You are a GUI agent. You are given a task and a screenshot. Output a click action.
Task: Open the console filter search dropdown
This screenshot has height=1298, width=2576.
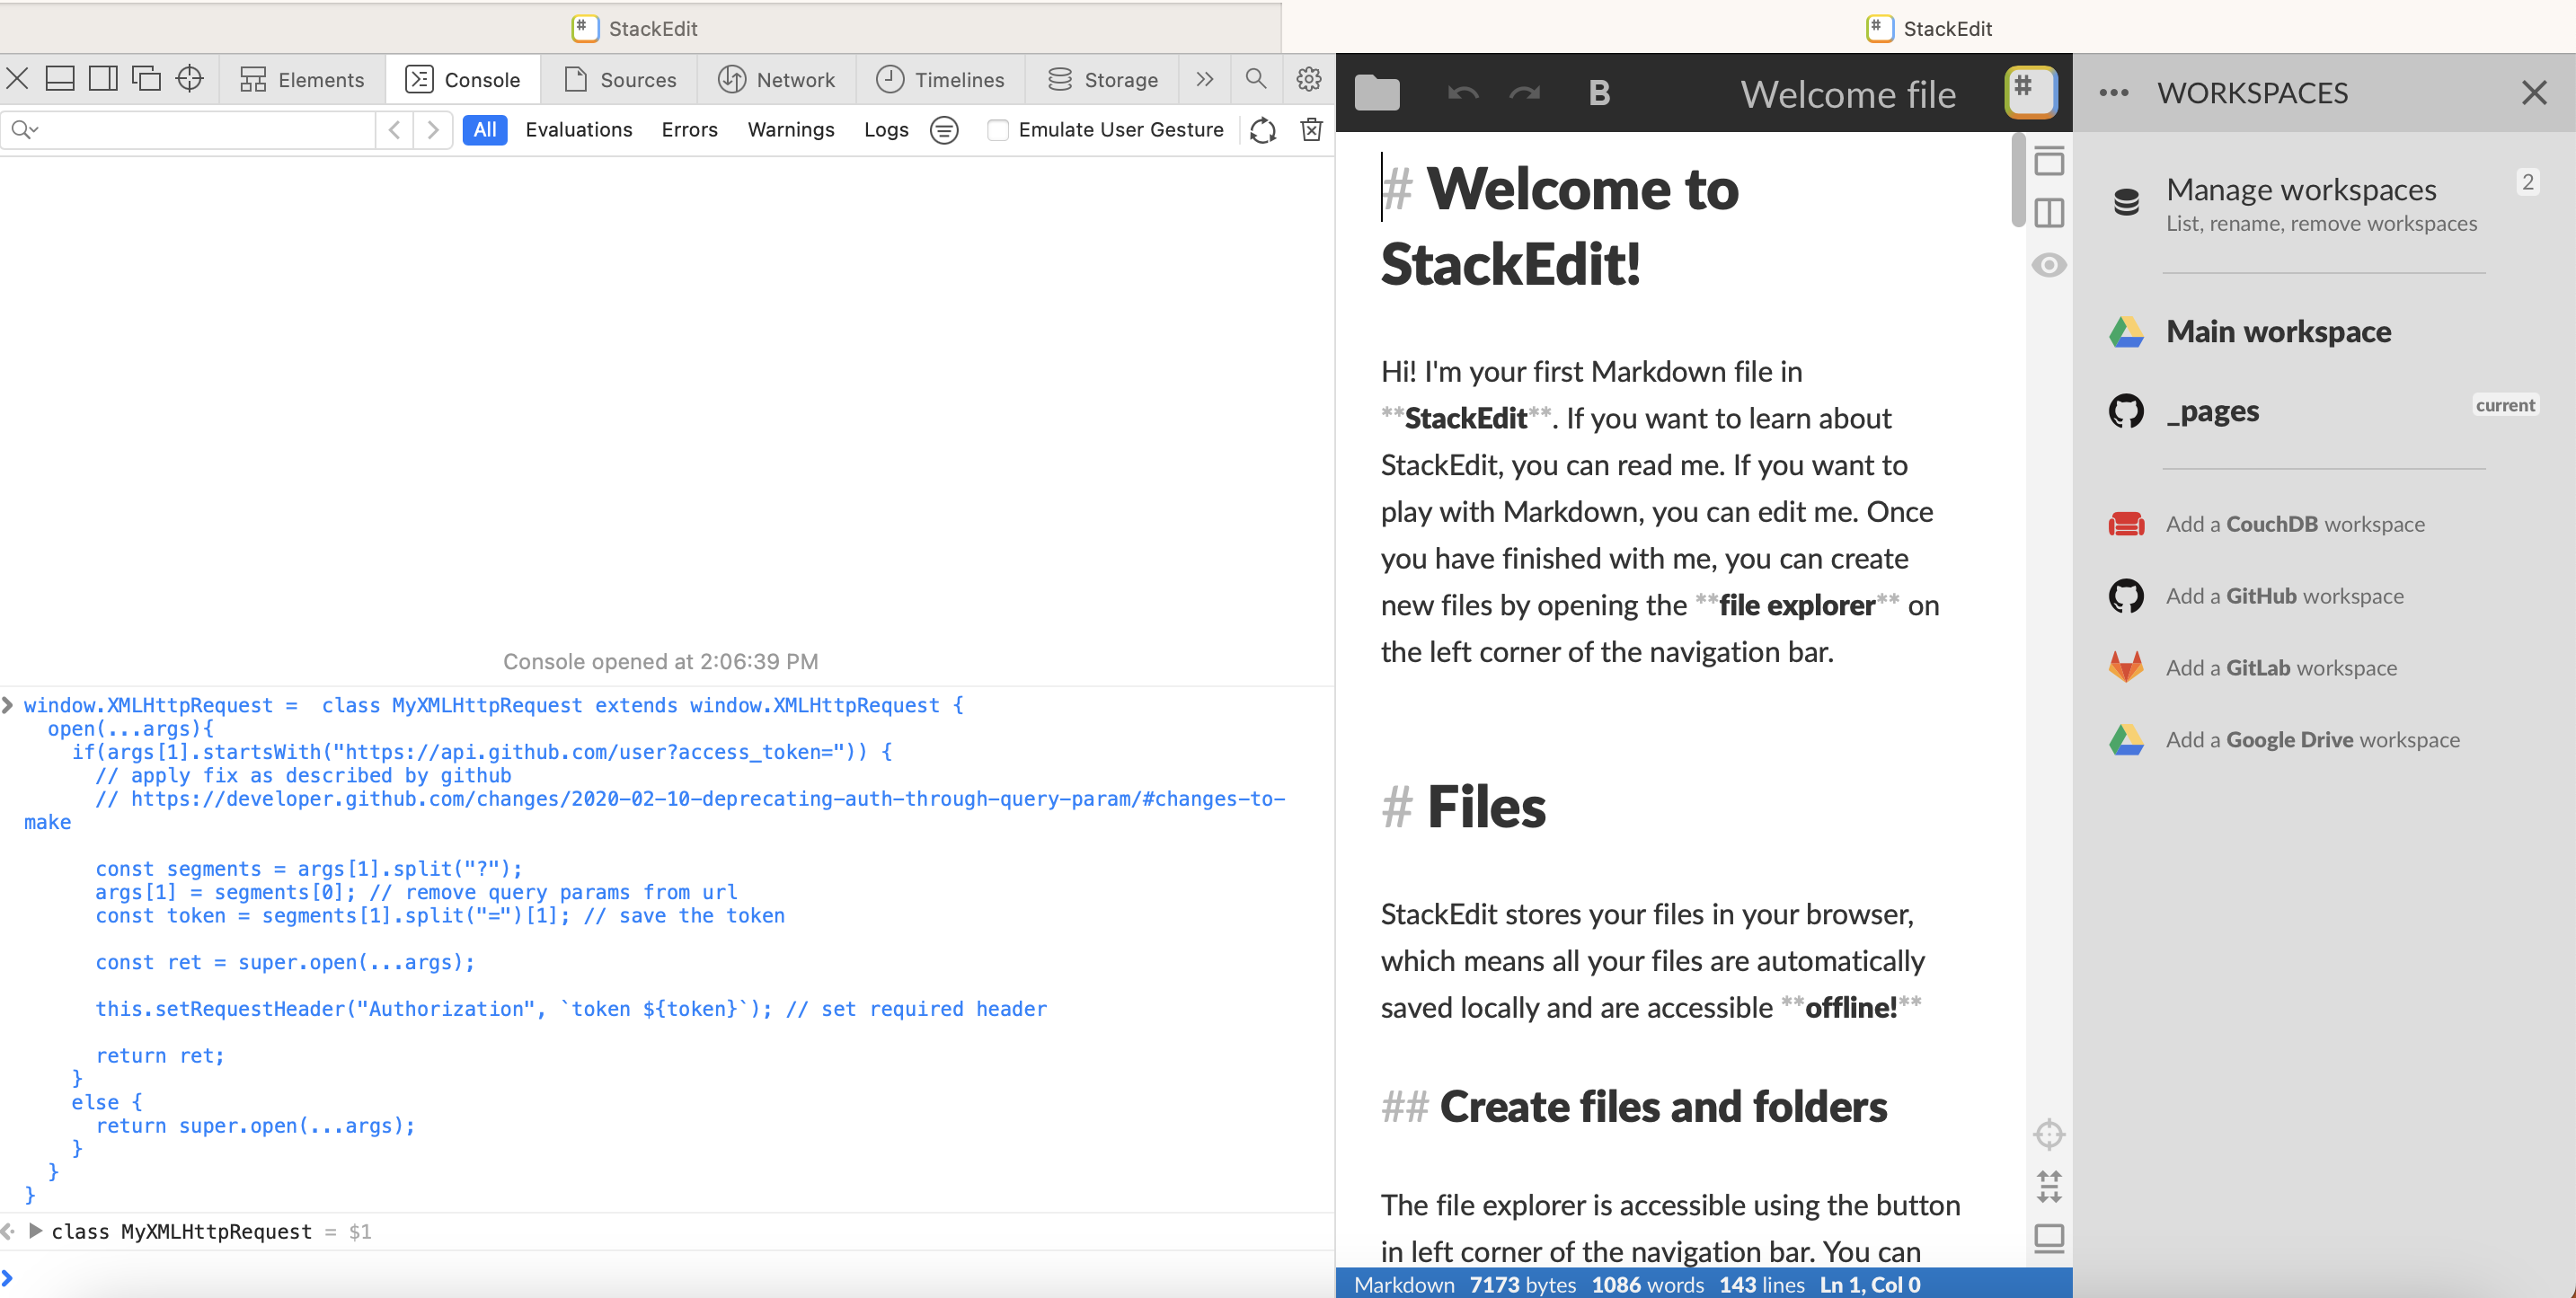pyautogui.click(x=24, y=130)
